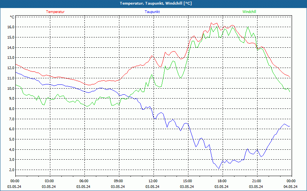Click the 10,0 y-axis value
Image resolution: width=307 pixels, height=191 pixels.
[11, 88]
